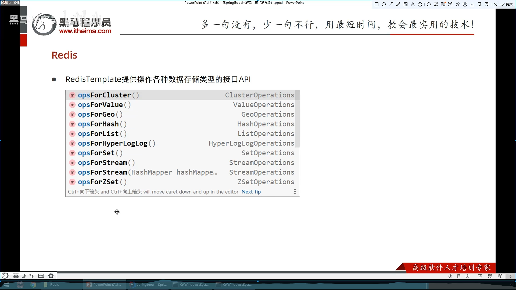Save the screenshot with download icon

pyautogui.click(x=472, y=4)
